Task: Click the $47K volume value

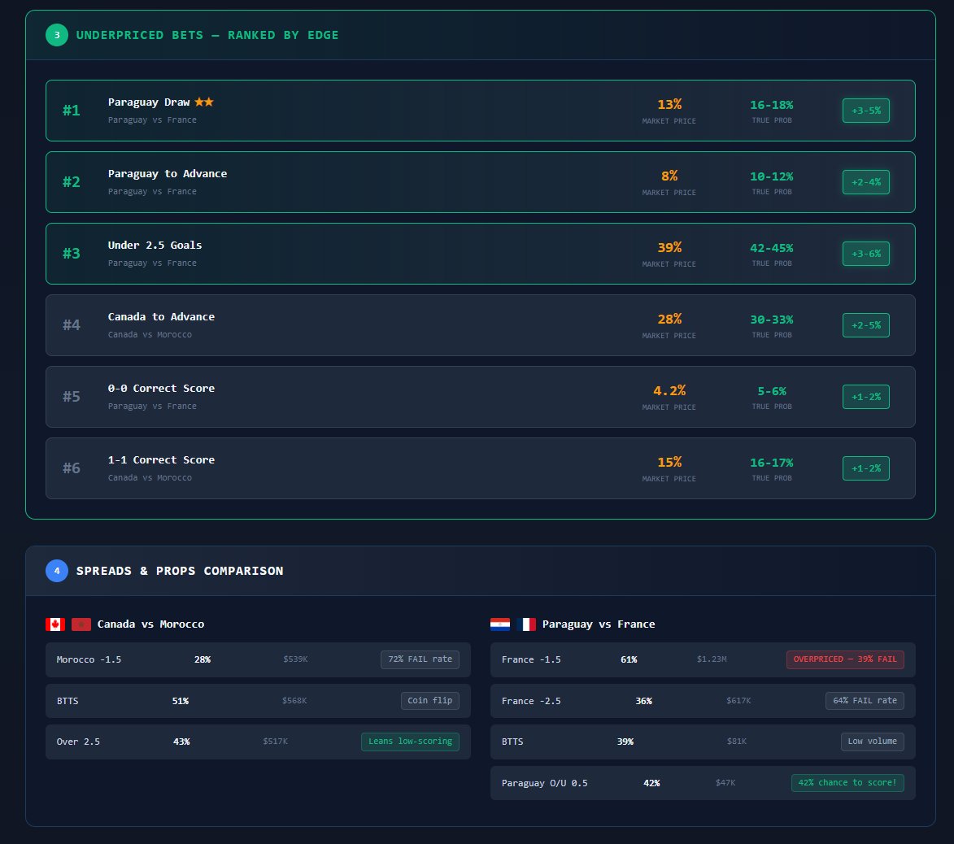Action: tap(725, 782)
